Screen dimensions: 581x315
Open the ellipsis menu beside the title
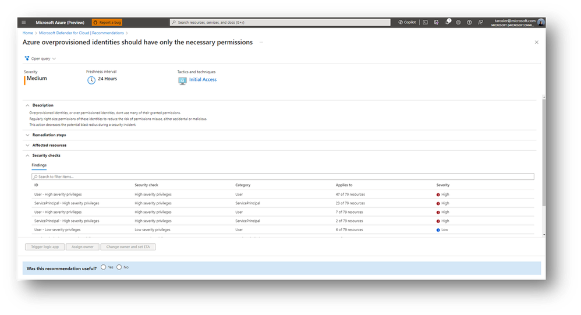click(x=261, y=43)
